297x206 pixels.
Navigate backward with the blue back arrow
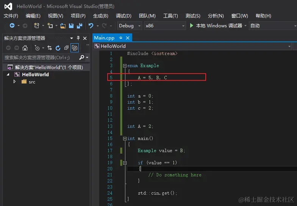(12, 25)
